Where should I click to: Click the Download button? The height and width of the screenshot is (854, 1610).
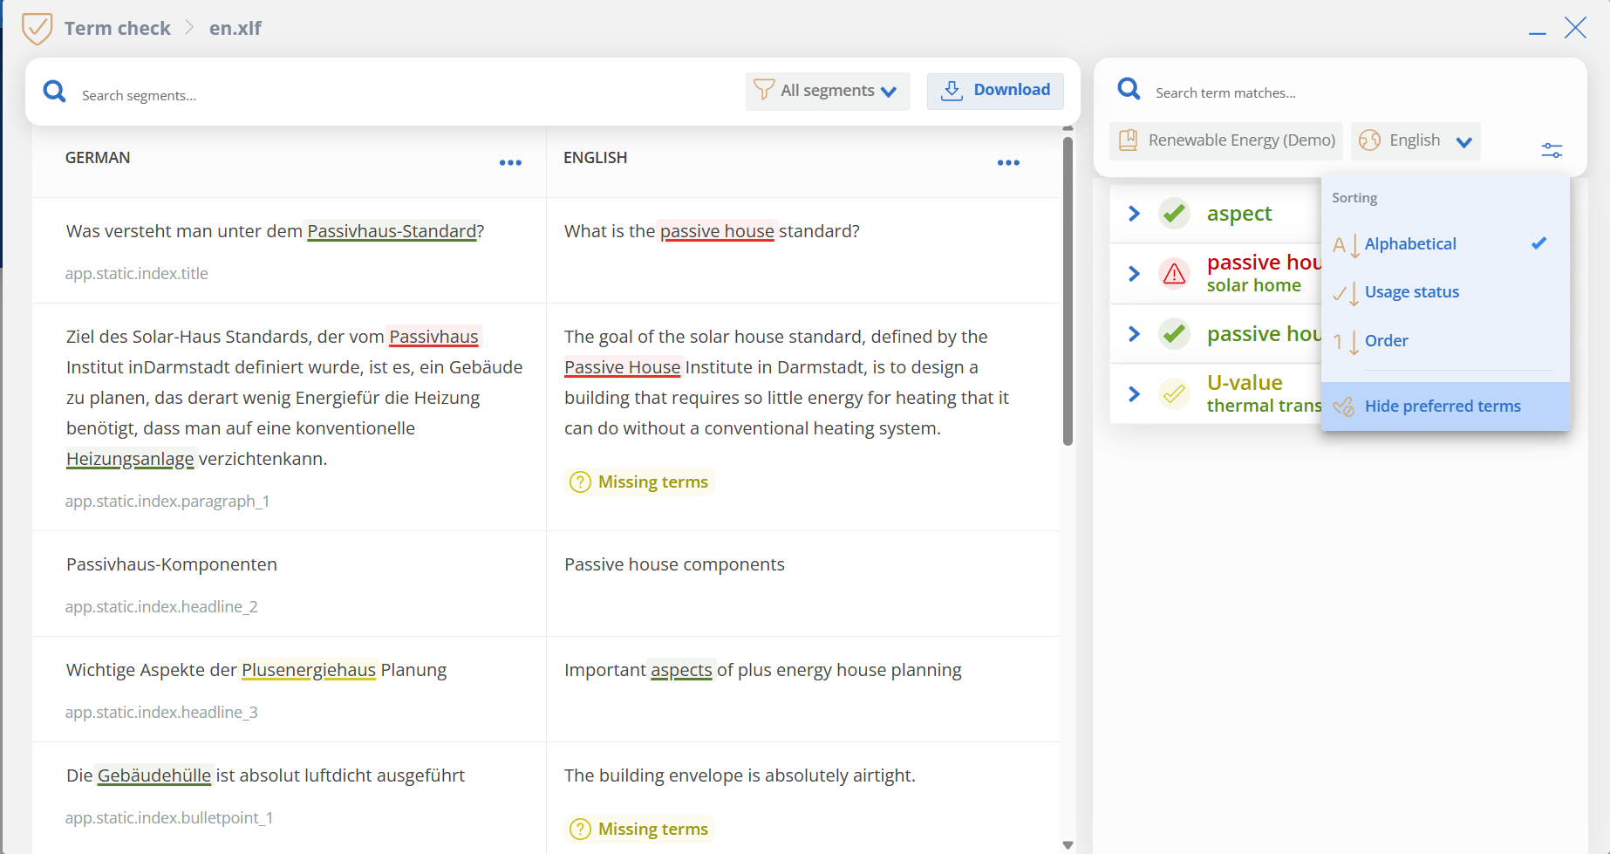995,91
